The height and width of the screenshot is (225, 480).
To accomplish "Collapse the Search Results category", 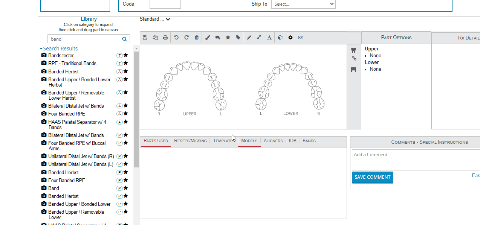I will 41,49.
